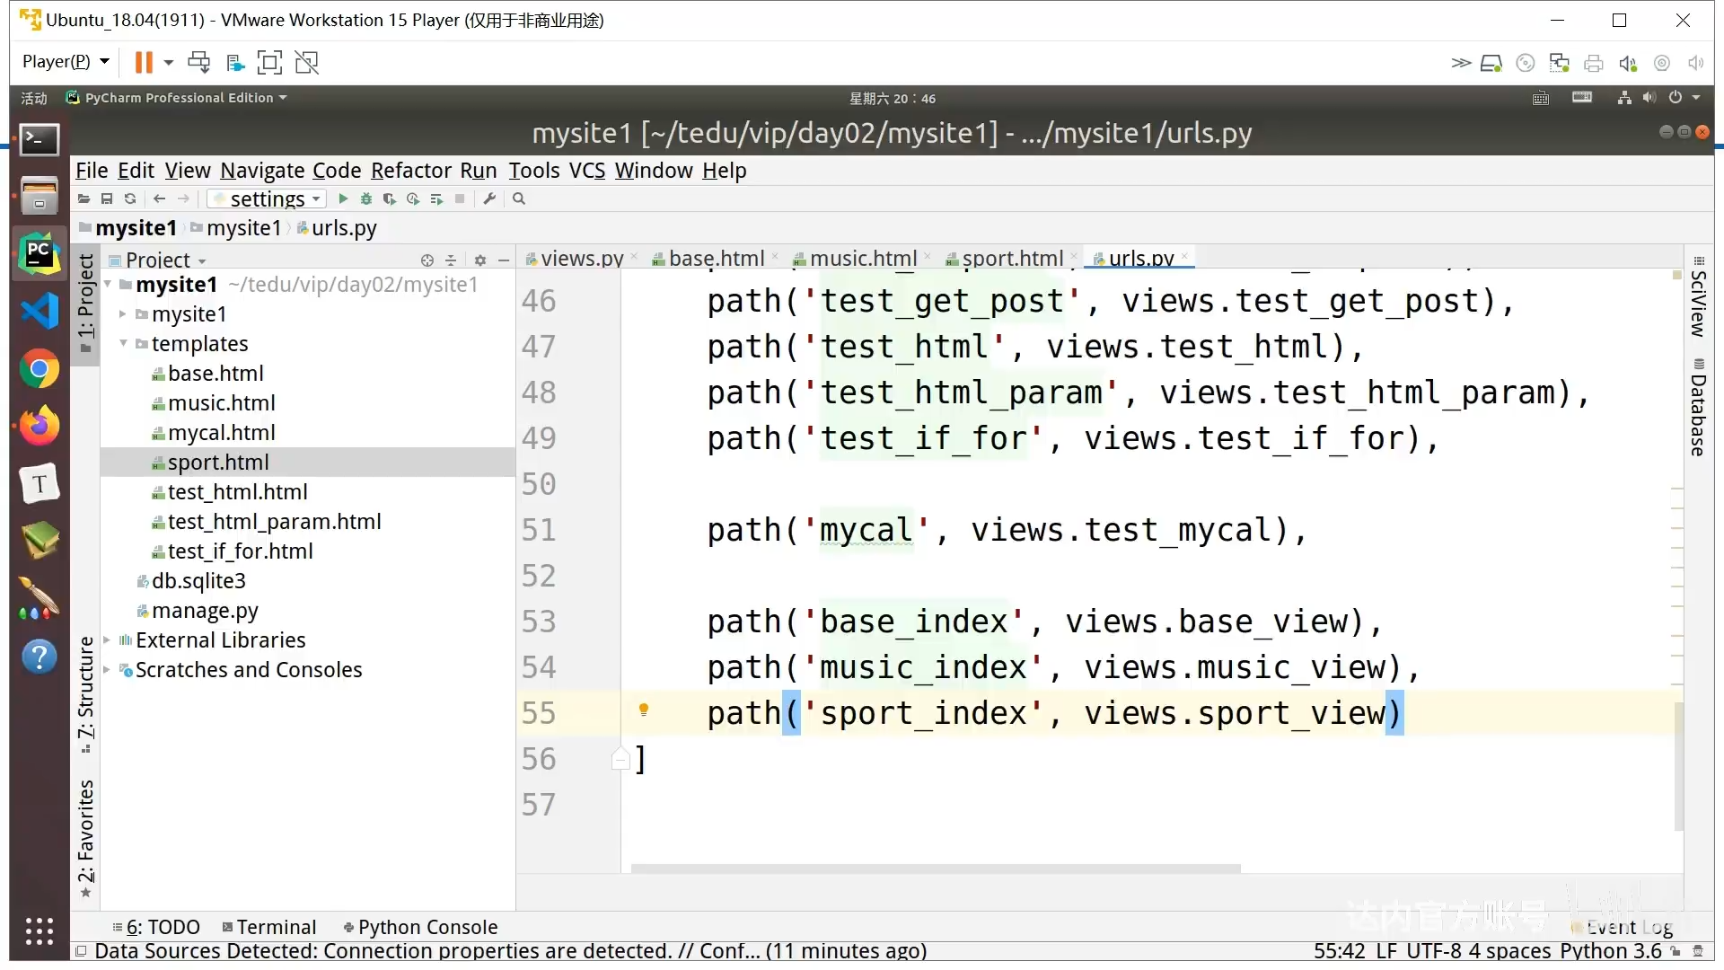1724x970 pixels.
Task: Open the Refactor menu
Action: [x=410, y=171]
